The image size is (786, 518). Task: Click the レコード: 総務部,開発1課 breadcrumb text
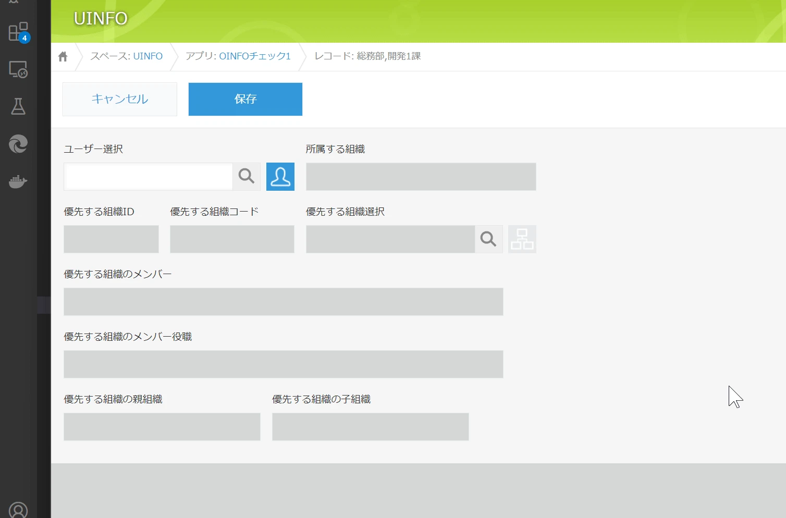tap(367, 56)
